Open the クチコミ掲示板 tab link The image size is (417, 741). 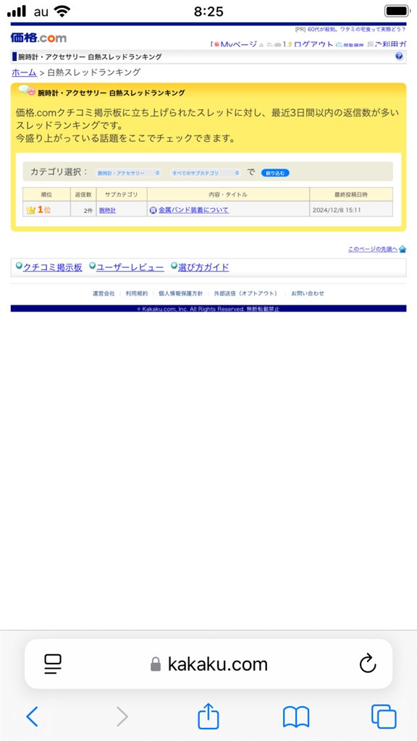click(x=52, y=268)
